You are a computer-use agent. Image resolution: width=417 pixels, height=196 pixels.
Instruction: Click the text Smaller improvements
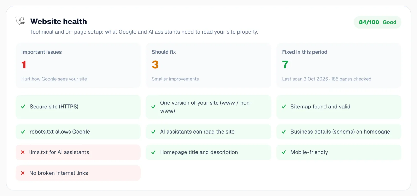tap(175, 79)
